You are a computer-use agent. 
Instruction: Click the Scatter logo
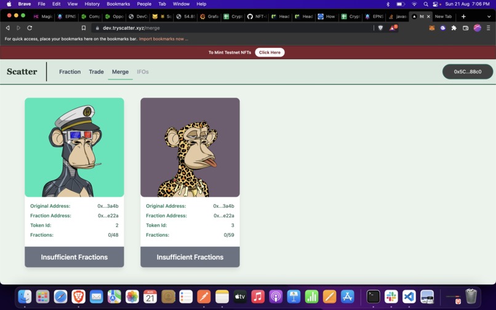pyautogui.click(x=22, y=71)
